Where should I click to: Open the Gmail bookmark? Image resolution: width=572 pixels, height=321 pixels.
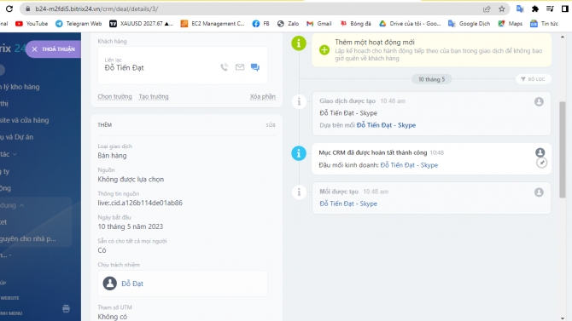coord(318,24)
